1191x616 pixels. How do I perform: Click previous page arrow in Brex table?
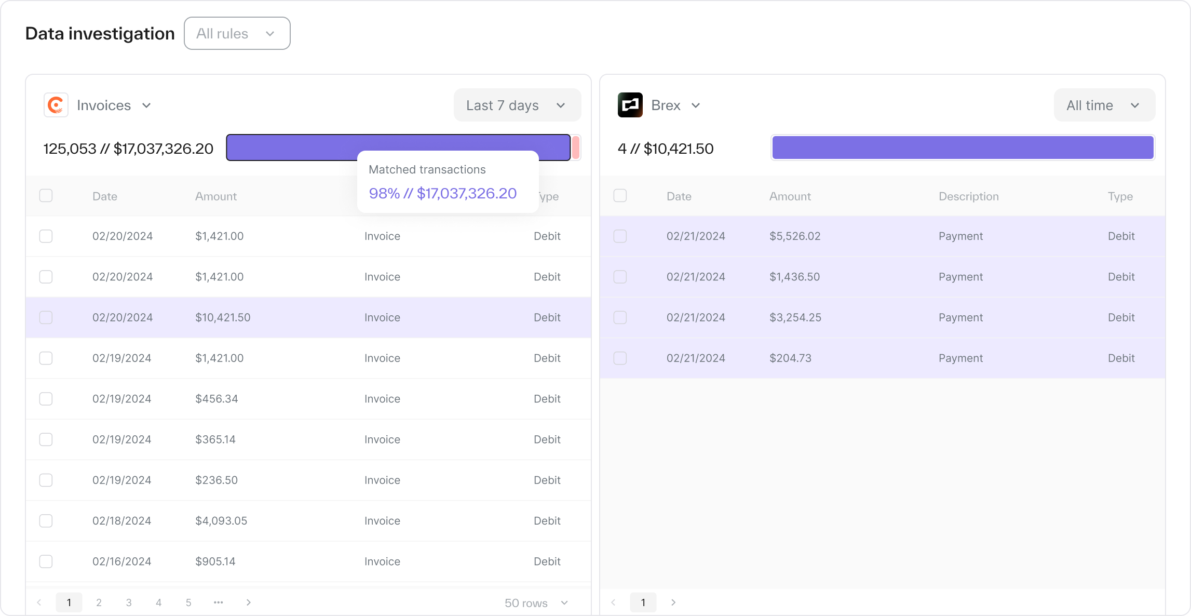pyautogui.click(x=613, y=602)
